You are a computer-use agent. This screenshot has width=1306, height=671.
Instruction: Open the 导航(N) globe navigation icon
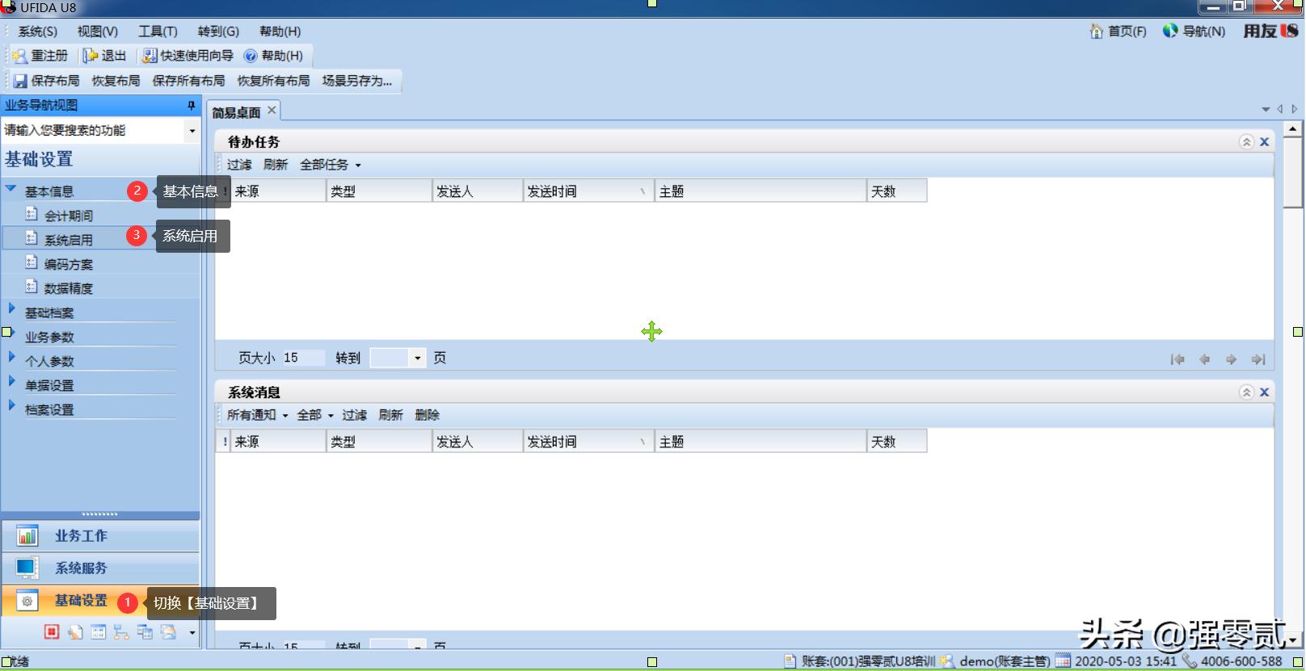pos(1170,31)
